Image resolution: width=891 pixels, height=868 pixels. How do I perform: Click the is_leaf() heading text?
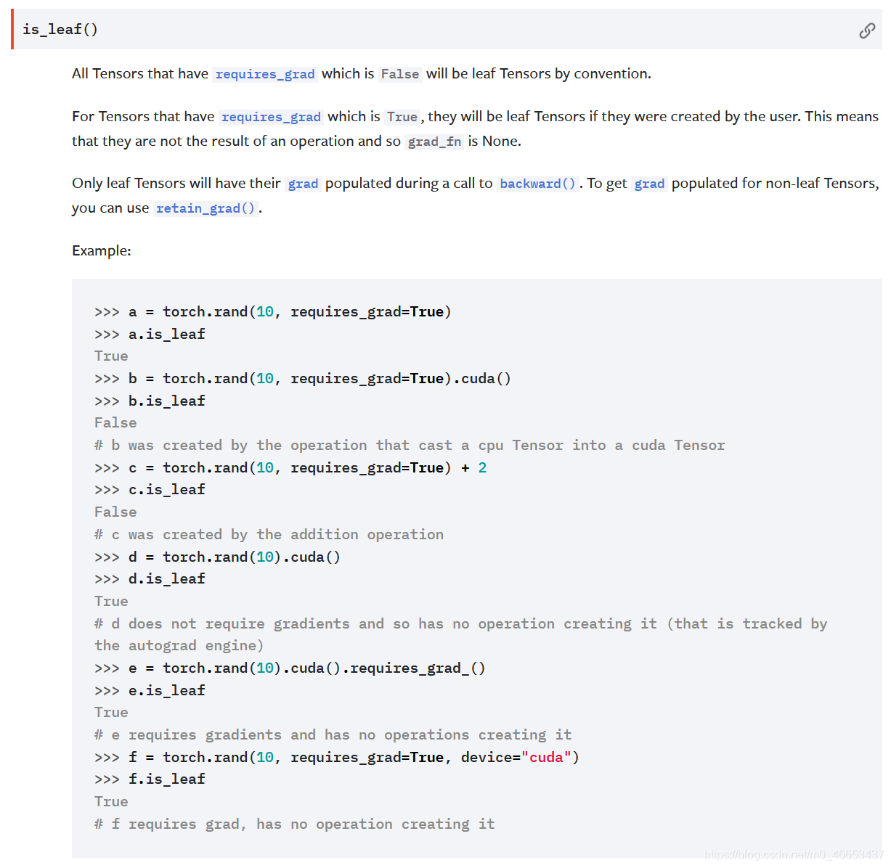click(x=60, y=30)
